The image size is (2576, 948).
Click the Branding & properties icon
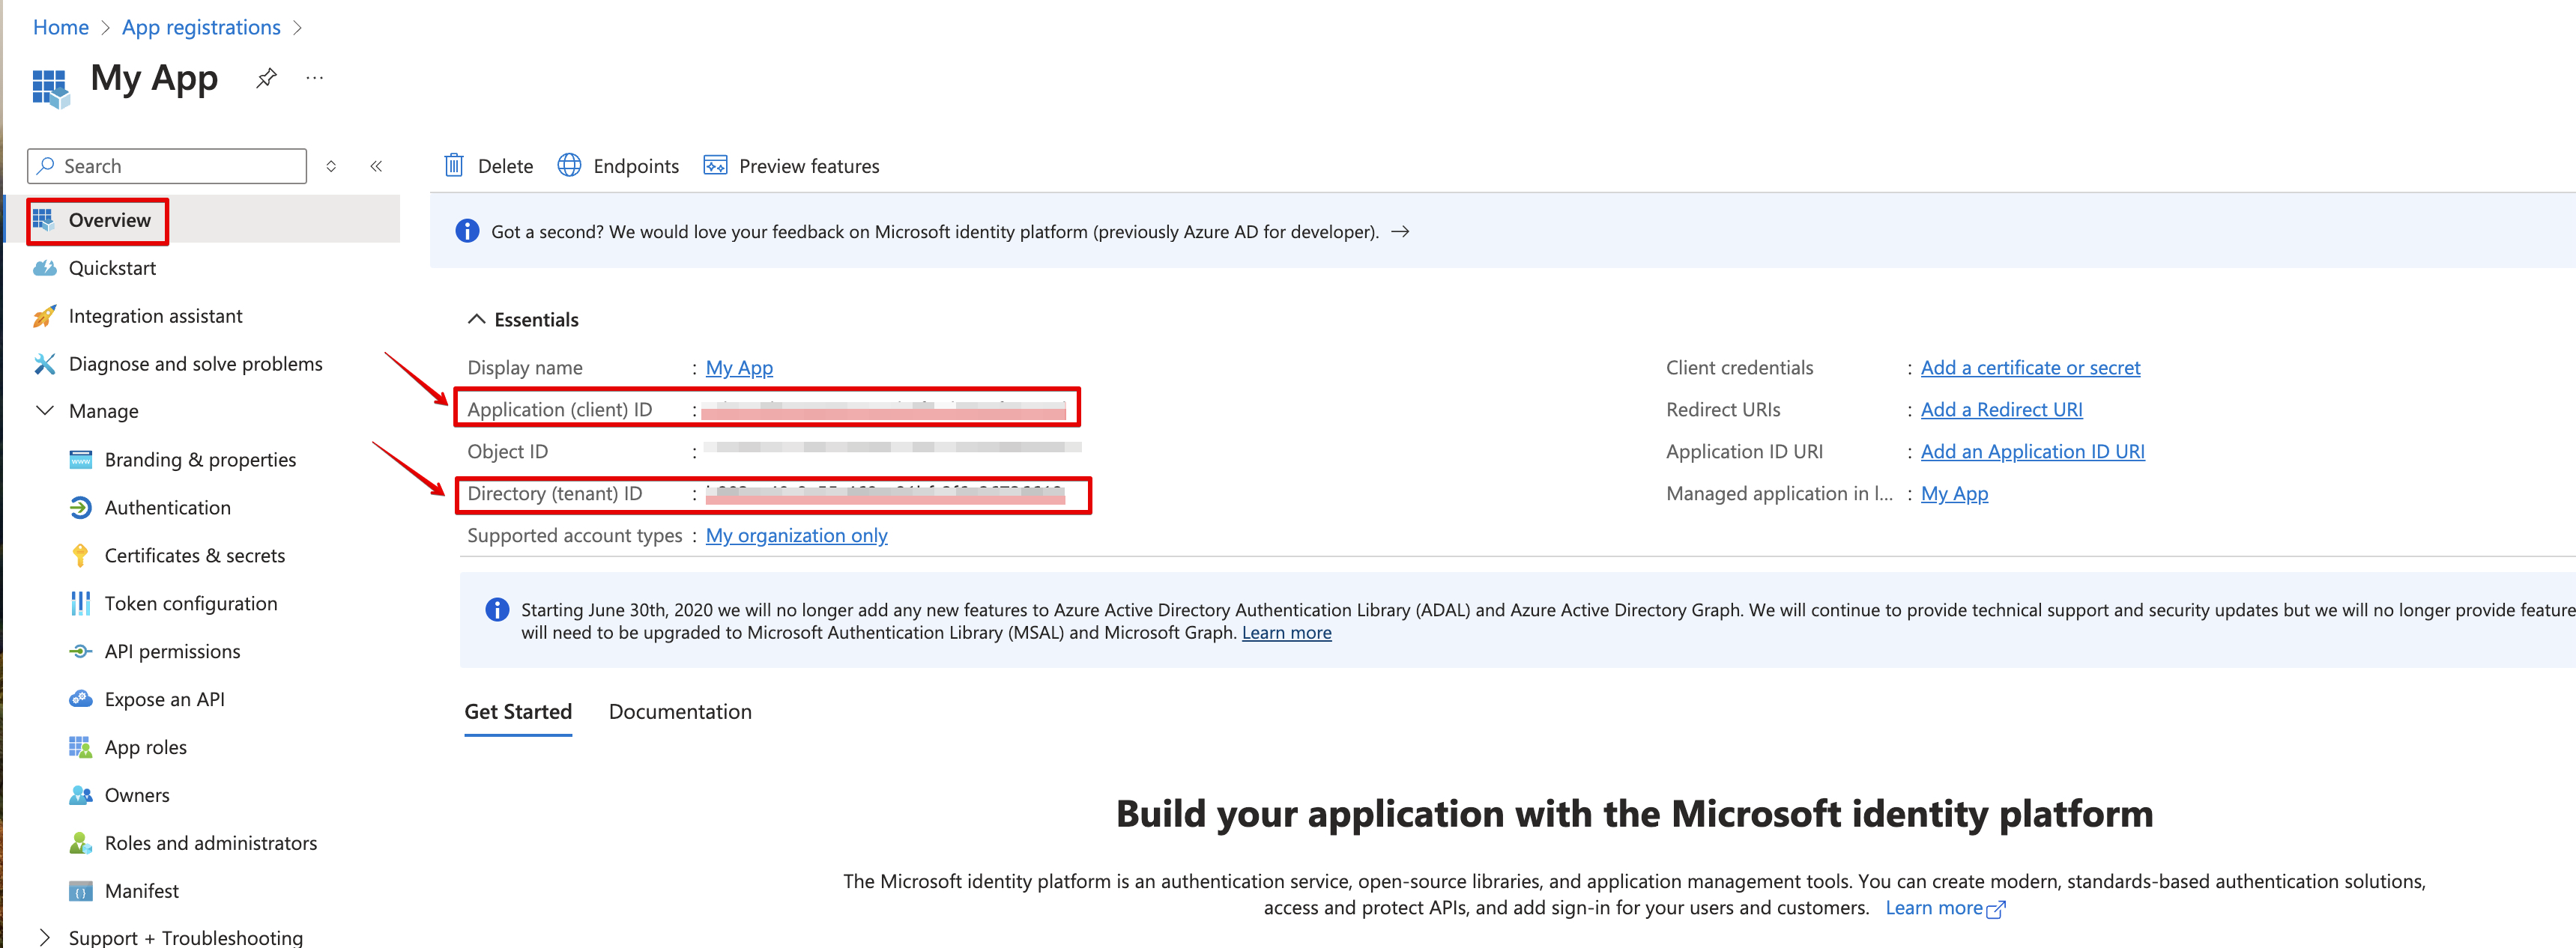pyautogui.click(x=81, y=460)
